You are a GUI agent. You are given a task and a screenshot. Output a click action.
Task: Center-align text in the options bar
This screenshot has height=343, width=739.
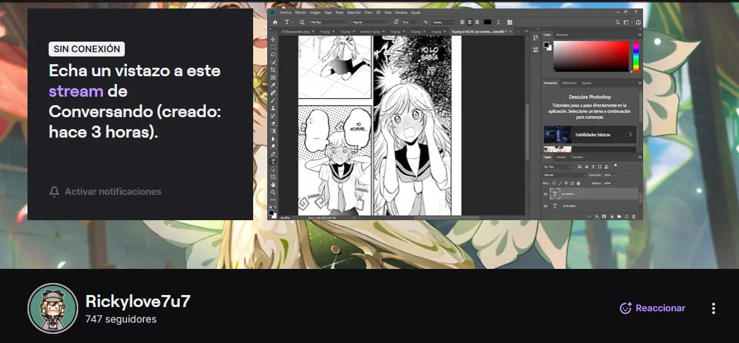470,22
